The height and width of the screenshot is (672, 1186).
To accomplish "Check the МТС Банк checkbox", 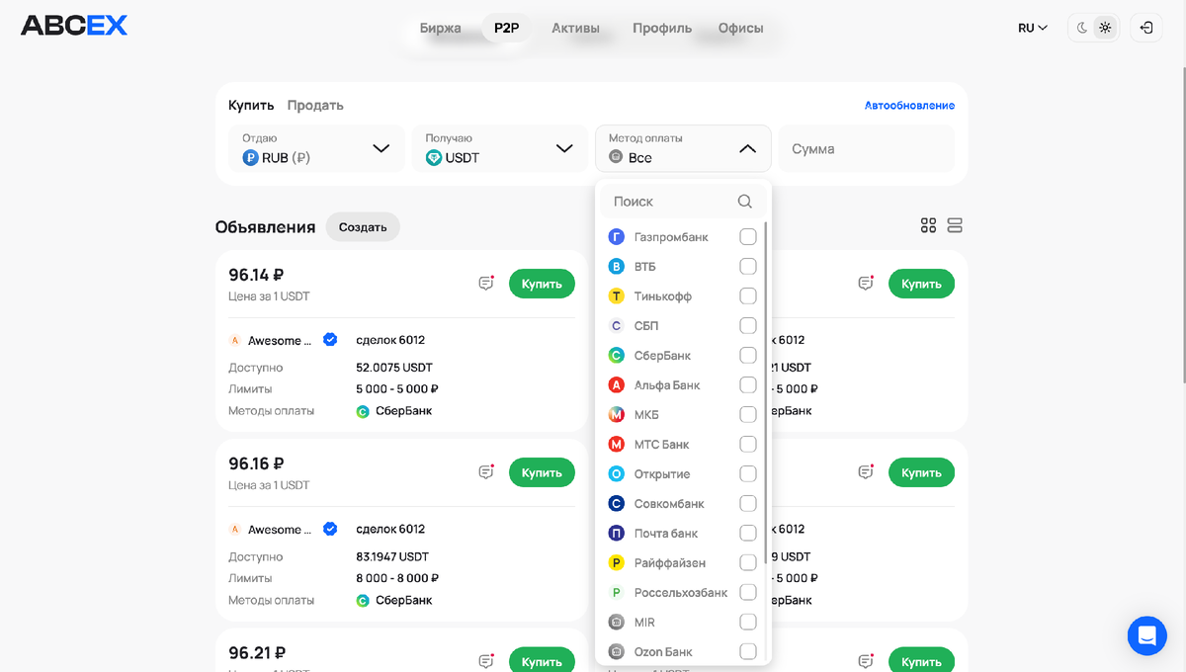I will click(x=748, y=445).
